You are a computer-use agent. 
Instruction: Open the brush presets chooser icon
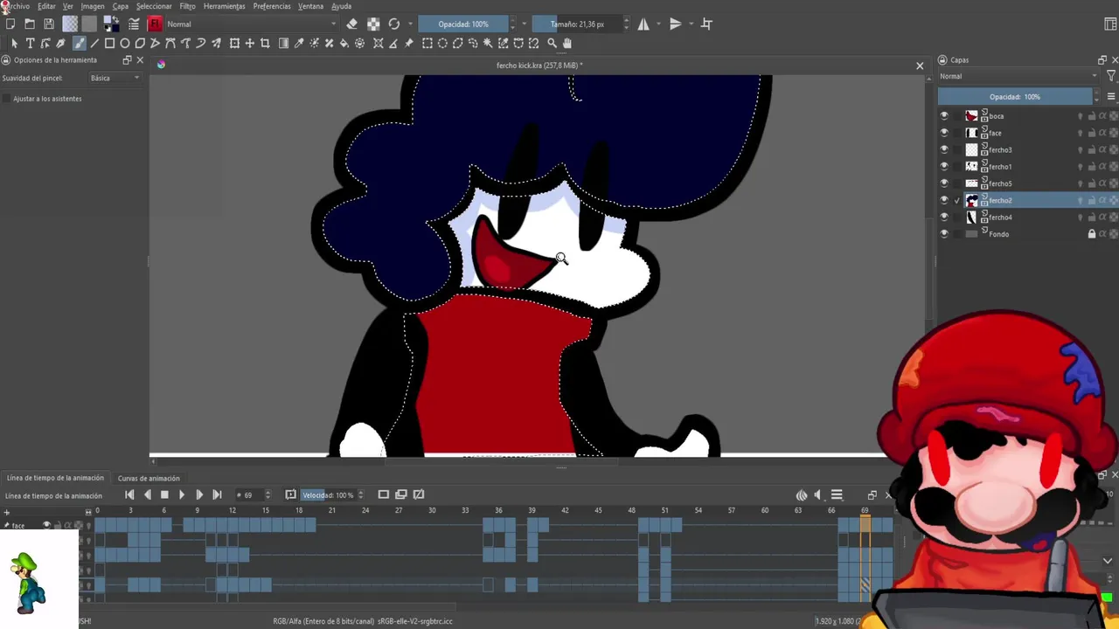tap(155, 24)
